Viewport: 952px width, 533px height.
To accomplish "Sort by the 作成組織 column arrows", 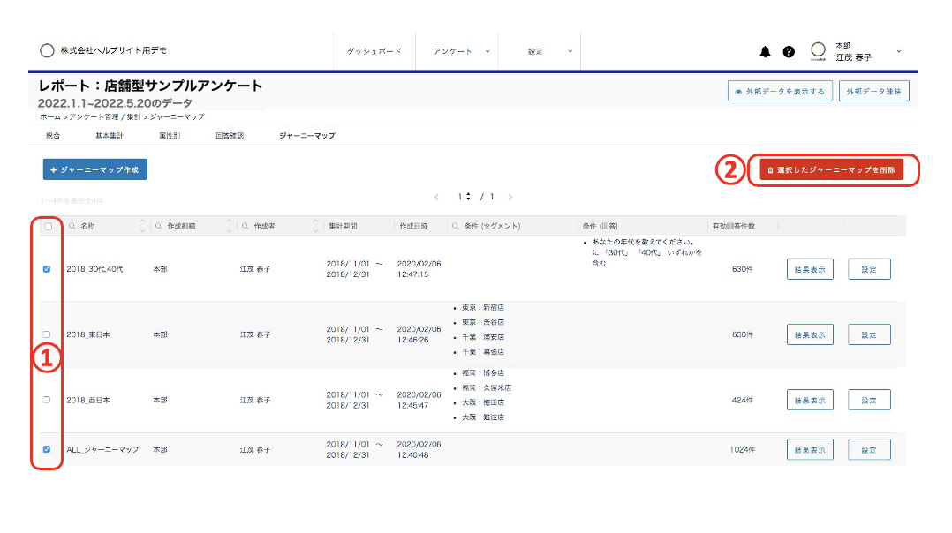I will (229, 226).
